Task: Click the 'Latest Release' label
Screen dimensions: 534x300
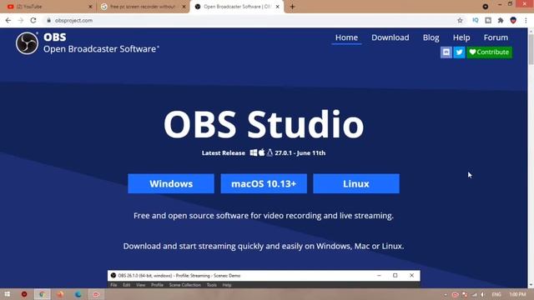Action: click(x=224, y=153)
